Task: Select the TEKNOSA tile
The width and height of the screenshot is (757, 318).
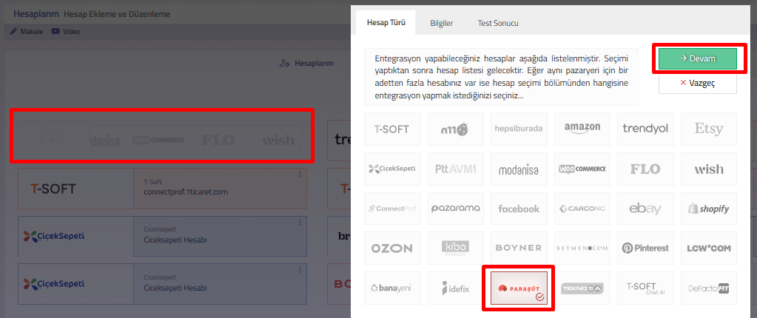Action: tap(582, 288)
